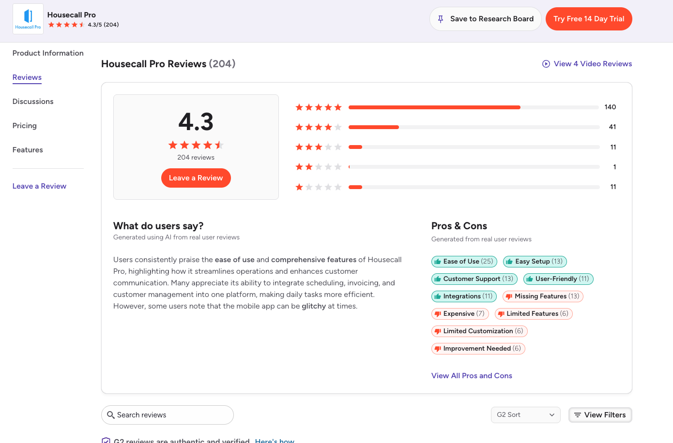Select the User-Friendly pro tag
Image resolution: width=673 pixels, height=443 pixels.
pos(558,279)
